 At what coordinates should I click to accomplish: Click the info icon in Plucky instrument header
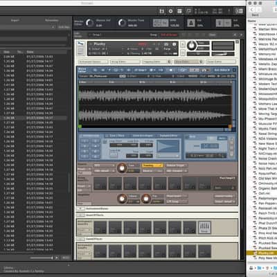pos(175,44)
